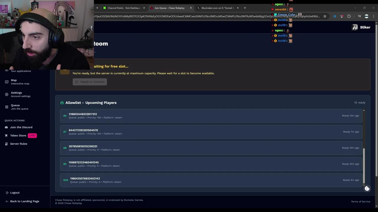
Task: Select queue entry #6 219602449323917312
Action: click(211, 116)
